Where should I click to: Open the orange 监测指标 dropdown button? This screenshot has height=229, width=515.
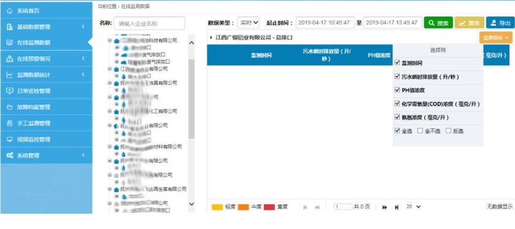click(x=496, y=38)
